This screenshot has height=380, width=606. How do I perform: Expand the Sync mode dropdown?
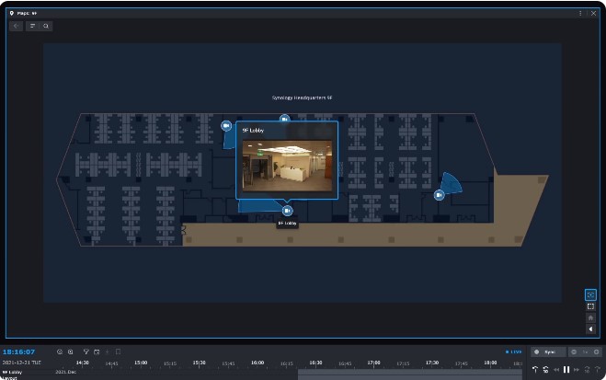547,351
